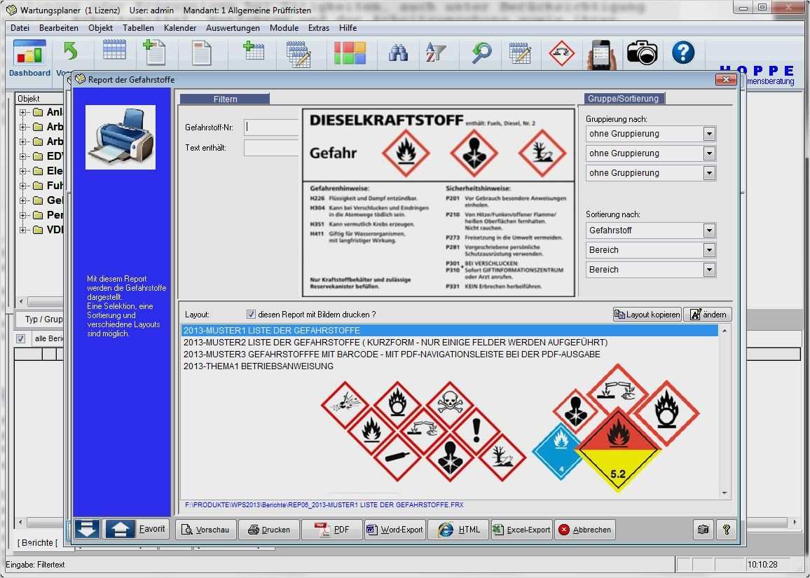Open the first Gruppierung nach dropdown
Viewport: 810px width, 578px height.
[709, 134]
